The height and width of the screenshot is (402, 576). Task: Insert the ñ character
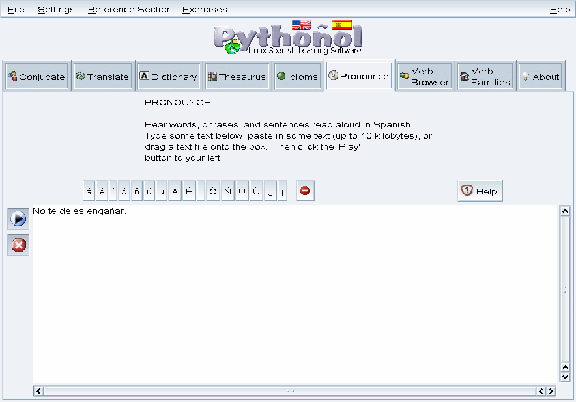click(136, 191)
